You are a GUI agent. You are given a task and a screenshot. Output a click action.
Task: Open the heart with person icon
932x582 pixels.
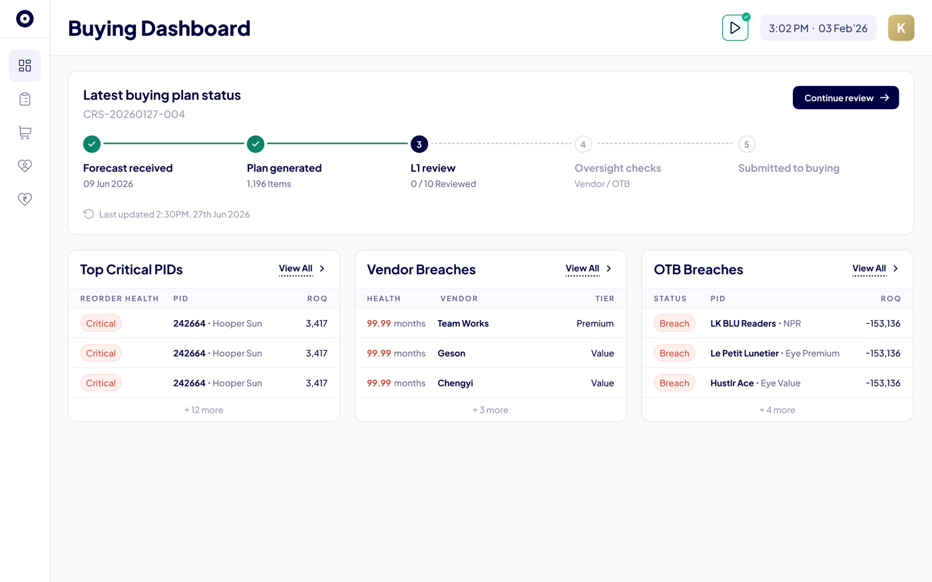[x=25, y=166]
